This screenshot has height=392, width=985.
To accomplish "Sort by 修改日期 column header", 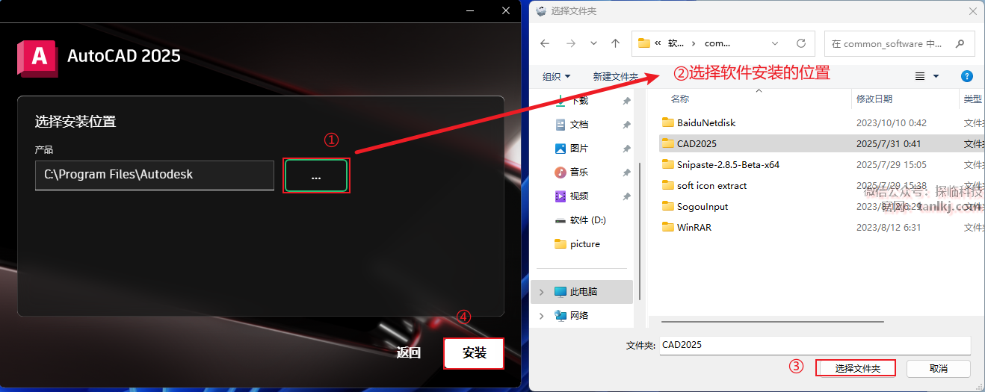I will (874, 99).
